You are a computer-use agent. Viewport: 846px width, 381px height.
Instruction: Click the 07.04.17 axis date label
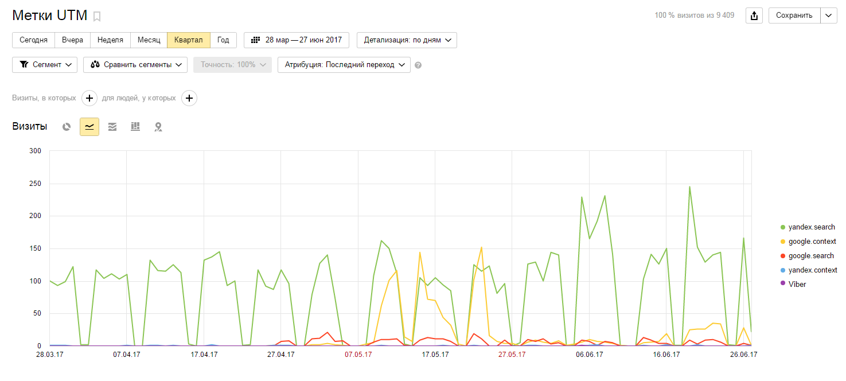point(126,355)
